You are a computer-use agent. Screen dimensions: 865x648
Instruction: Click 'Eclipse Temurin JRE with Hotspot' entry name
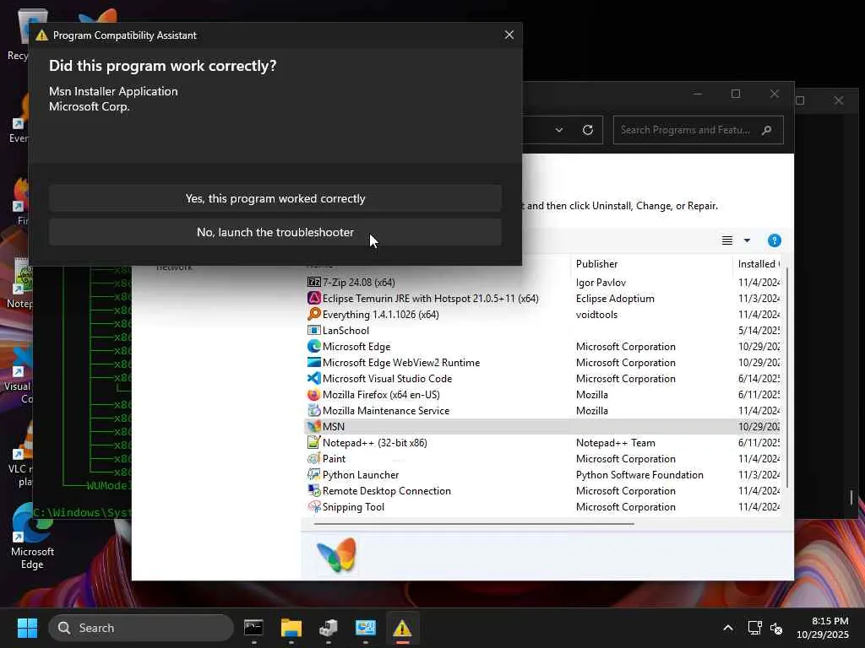point(430,298)
